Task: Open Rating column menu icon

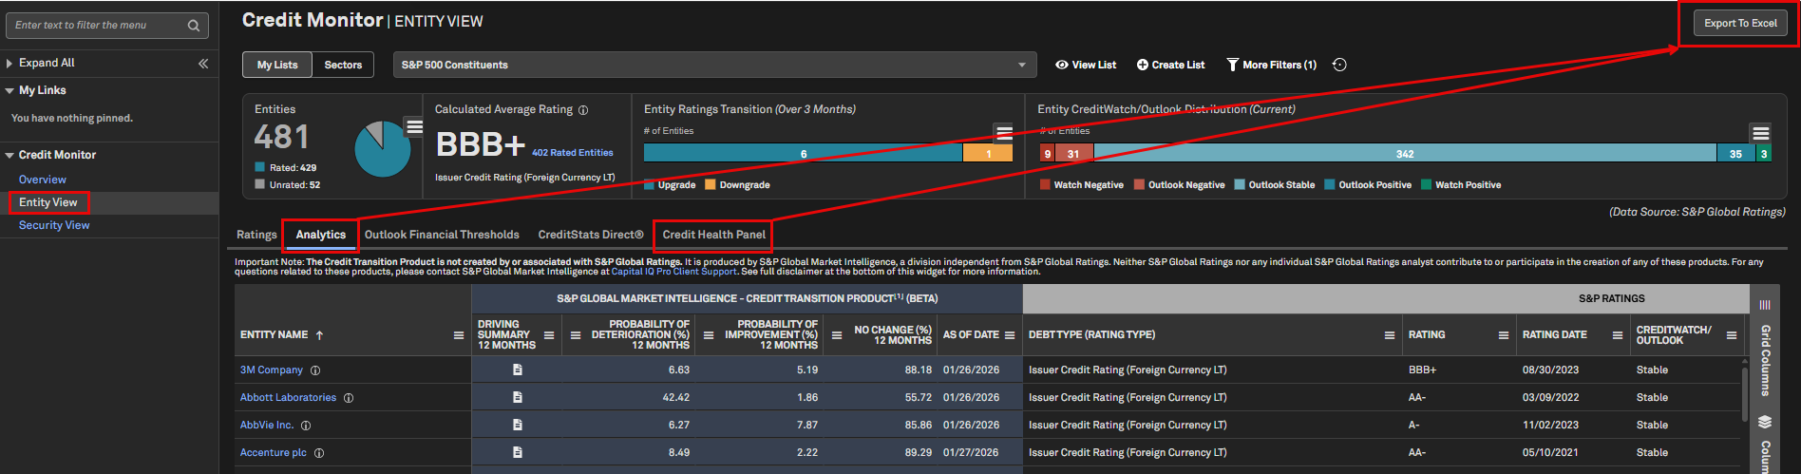Action: [x=1504, y=335]
